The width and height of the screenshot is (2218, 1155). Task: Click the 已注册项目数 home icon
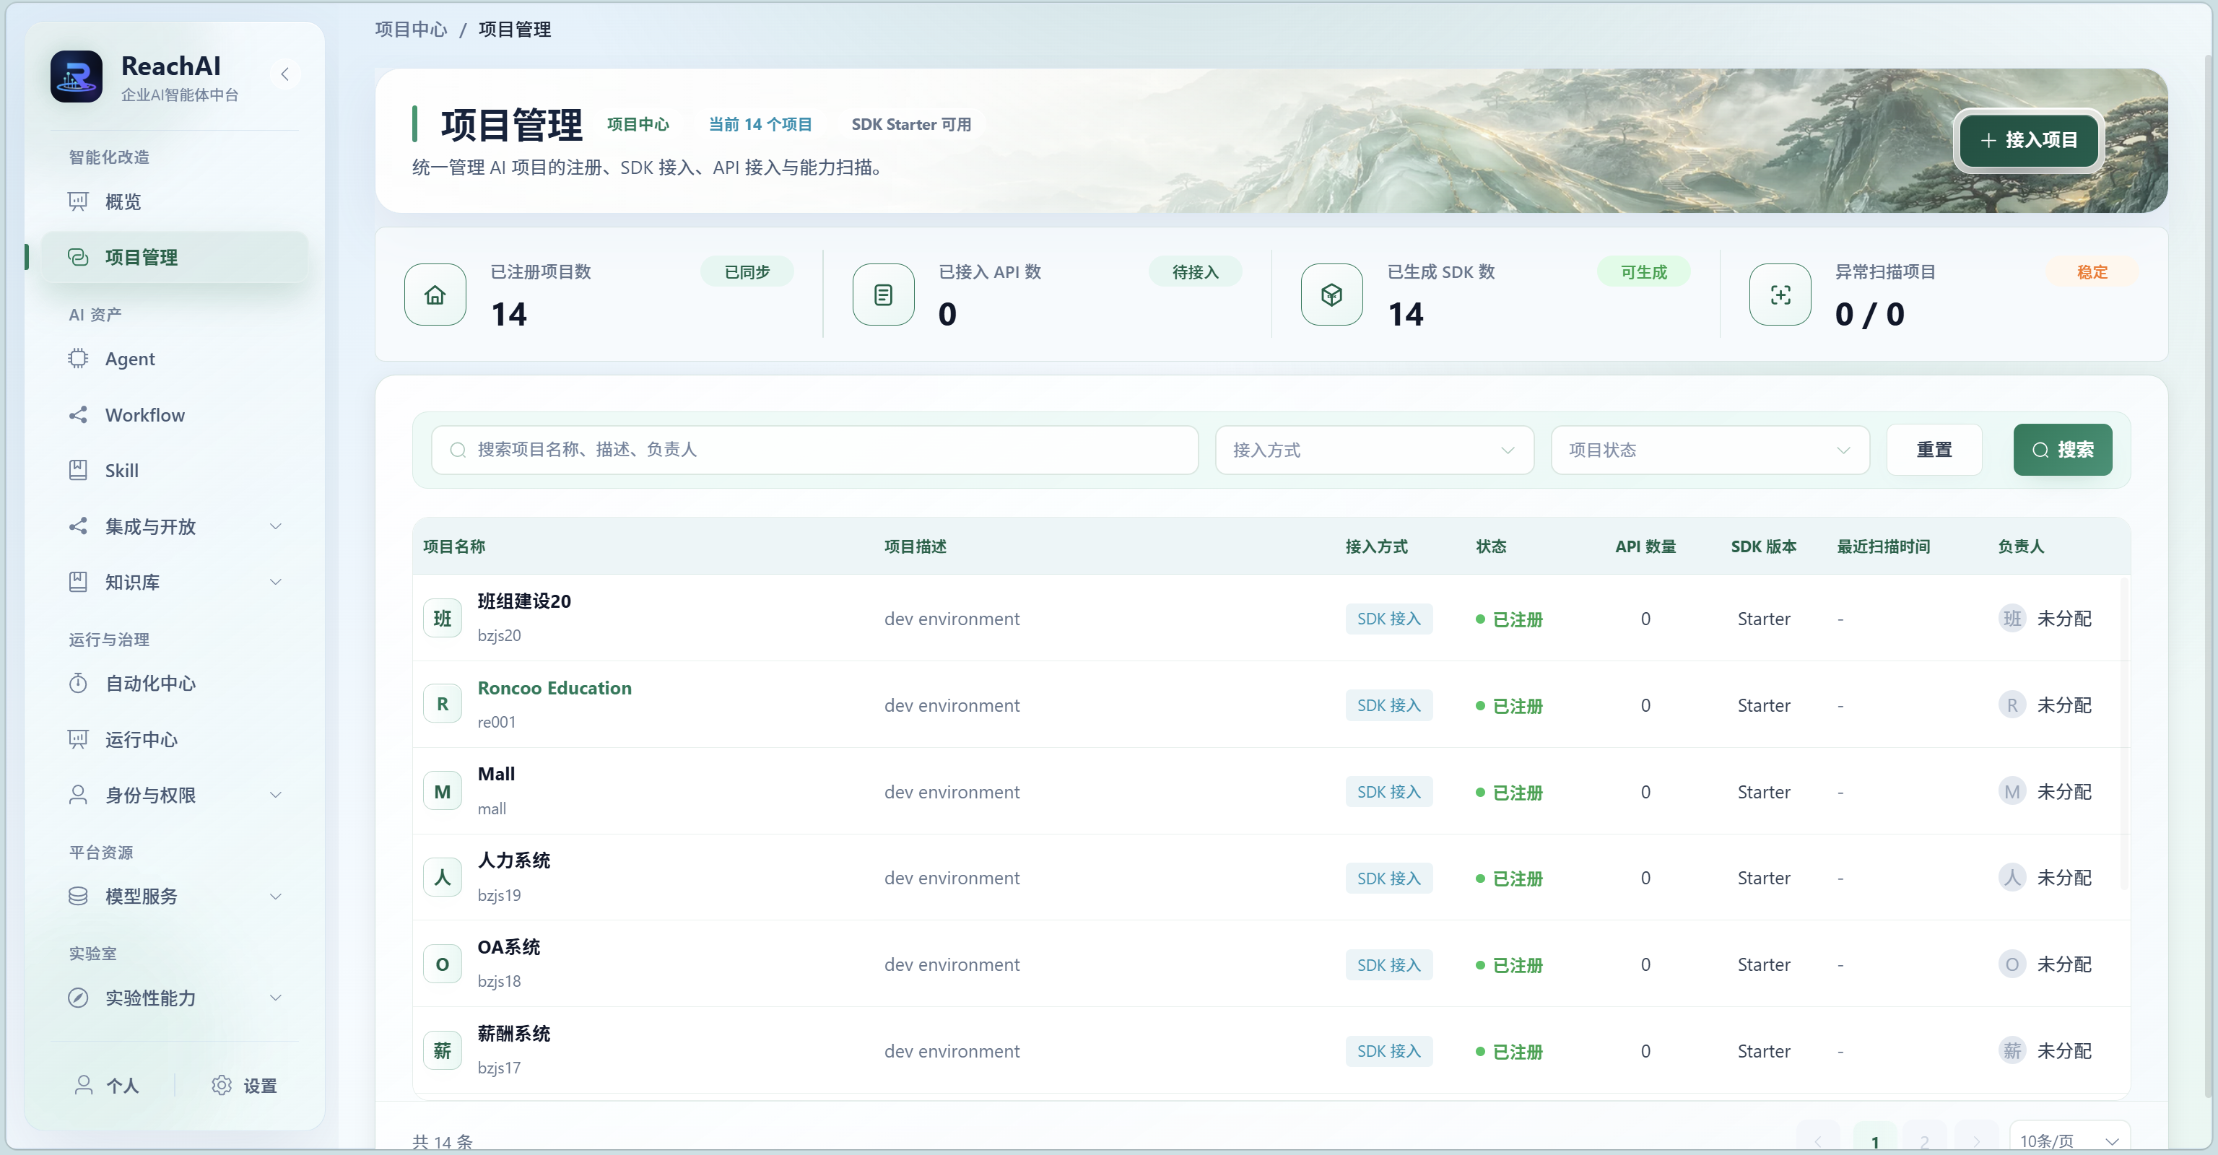coord(435,295)
